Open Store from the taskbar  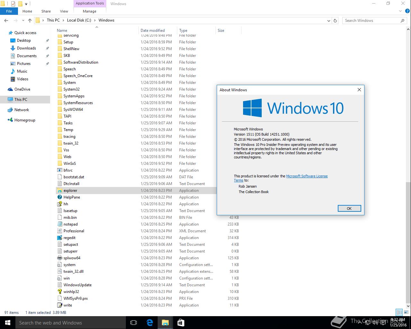tap(181, 323)
